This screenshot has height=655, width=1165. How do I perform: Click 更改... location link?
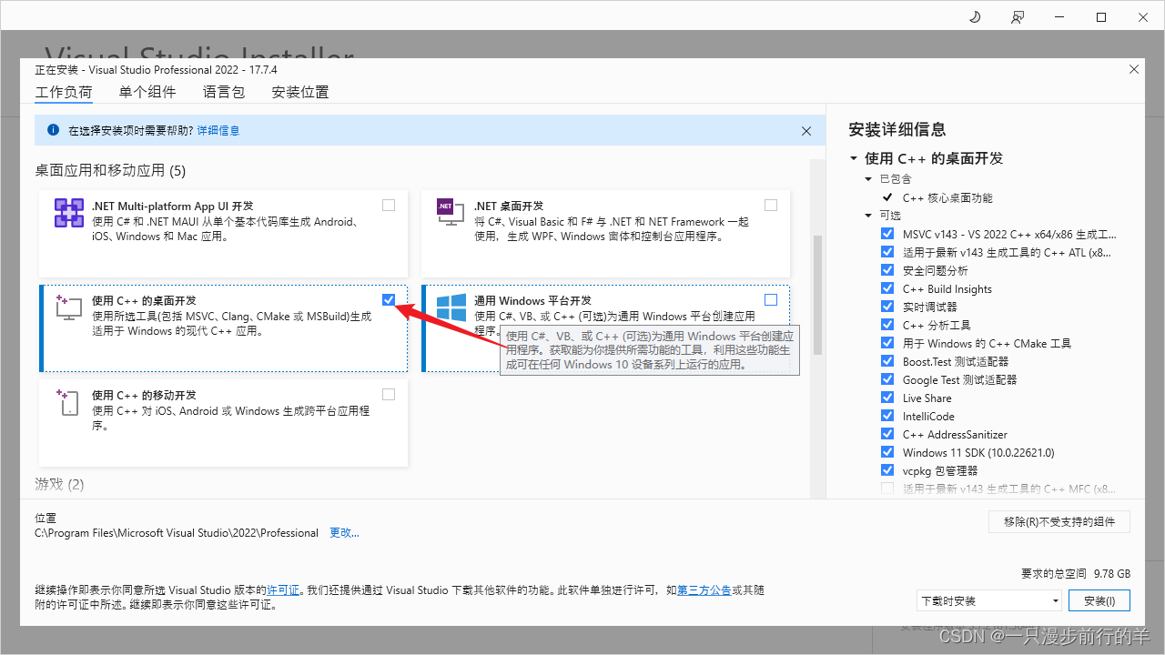[344, 533]
